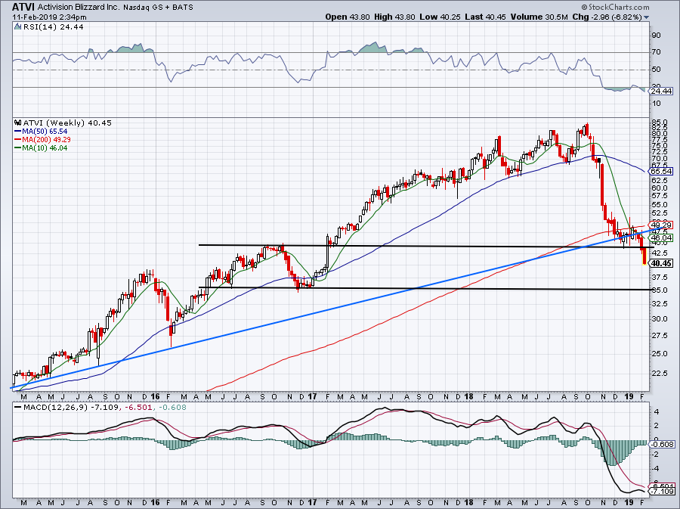The image size is (680, 509).
Task: Click the MA(10) 46.04 legend text
Action: coord(45,148)
